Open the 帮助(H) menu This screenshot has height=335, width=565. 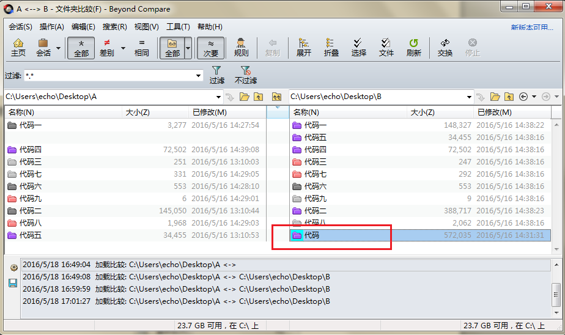210,27
